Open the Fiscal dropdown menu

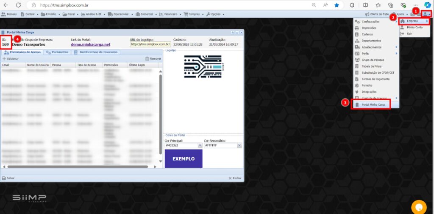[70, 14]
